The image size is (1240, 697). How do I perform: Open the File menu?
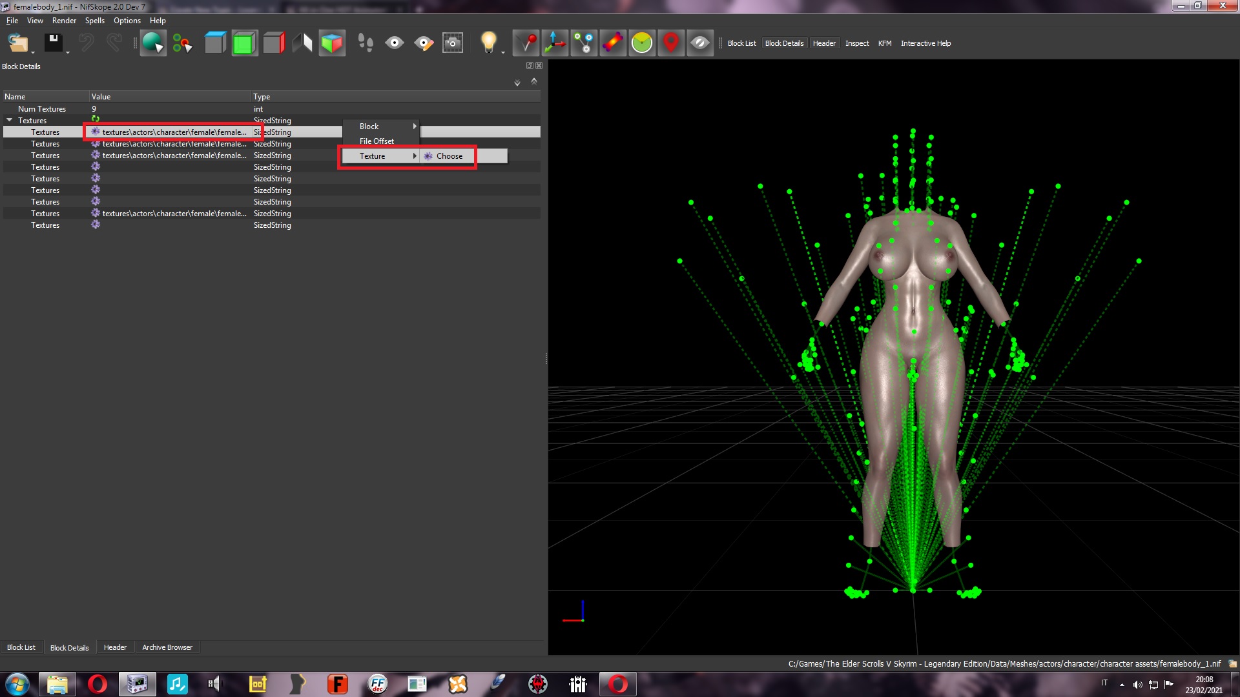(x=12, y=21)
